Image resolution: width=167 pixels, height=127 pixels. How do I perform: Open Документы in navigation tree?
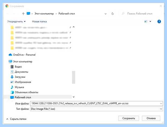pyautogui.click(x=21, y=72)
